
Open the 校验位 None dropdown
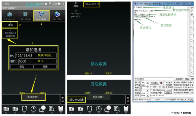[145, 93]
